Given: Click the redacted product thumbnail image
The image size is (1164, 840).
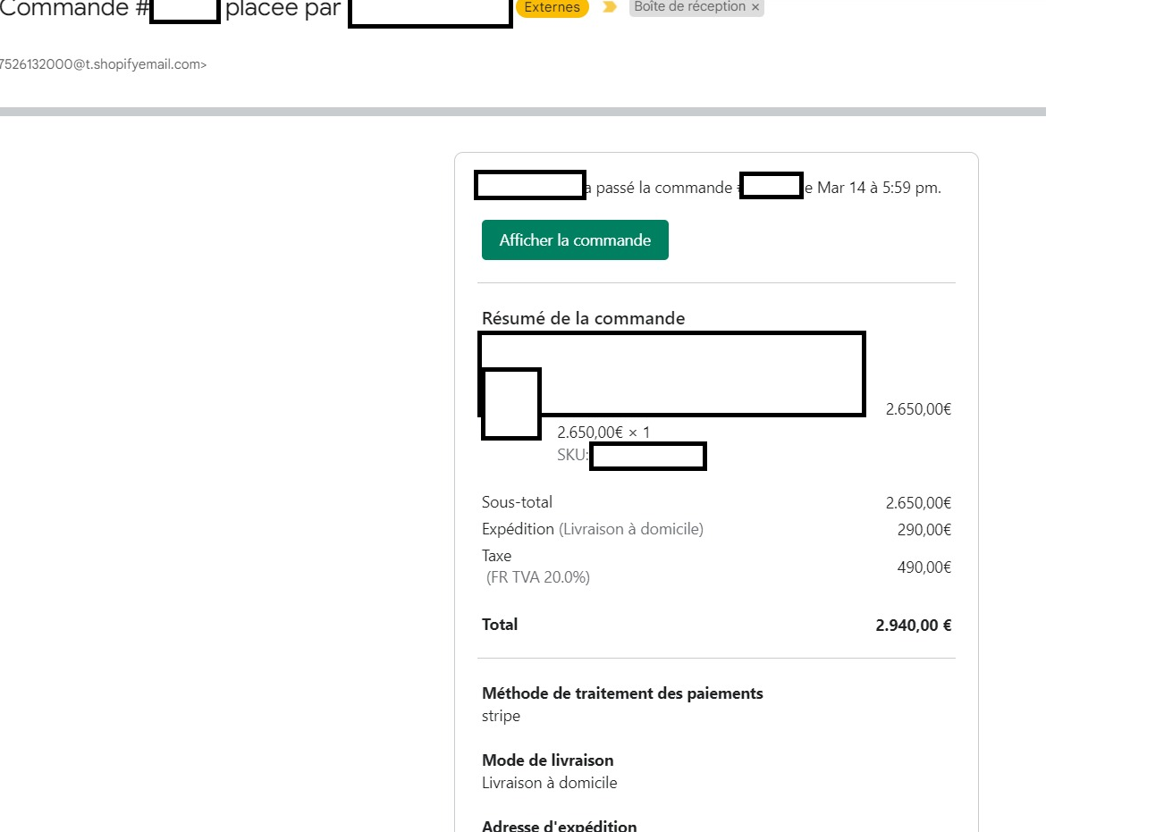Looking at the screenshot, I should (511, 404).
